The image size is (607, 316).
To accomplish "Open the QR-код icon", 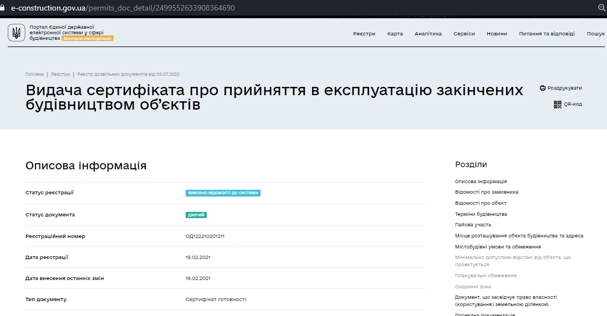I will coord(558,104).
